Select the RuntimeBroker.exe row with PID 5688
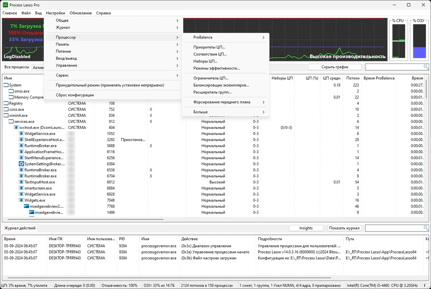This screenshot has width=431, height=289. (214, 146)
